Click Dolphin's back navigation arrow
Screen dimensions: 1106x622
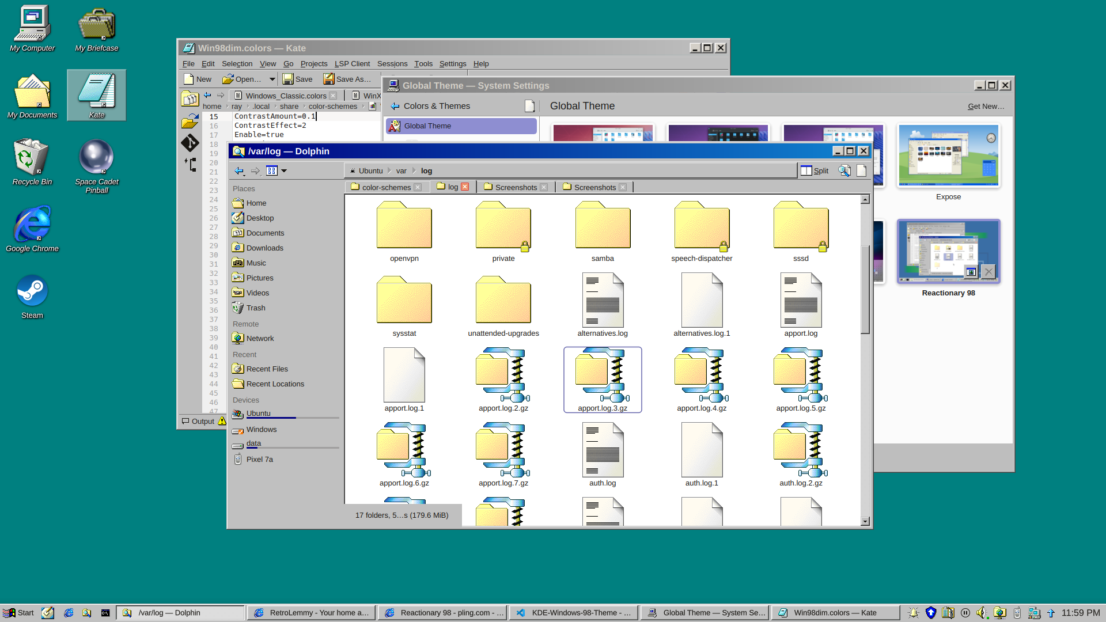coord(239,171)
